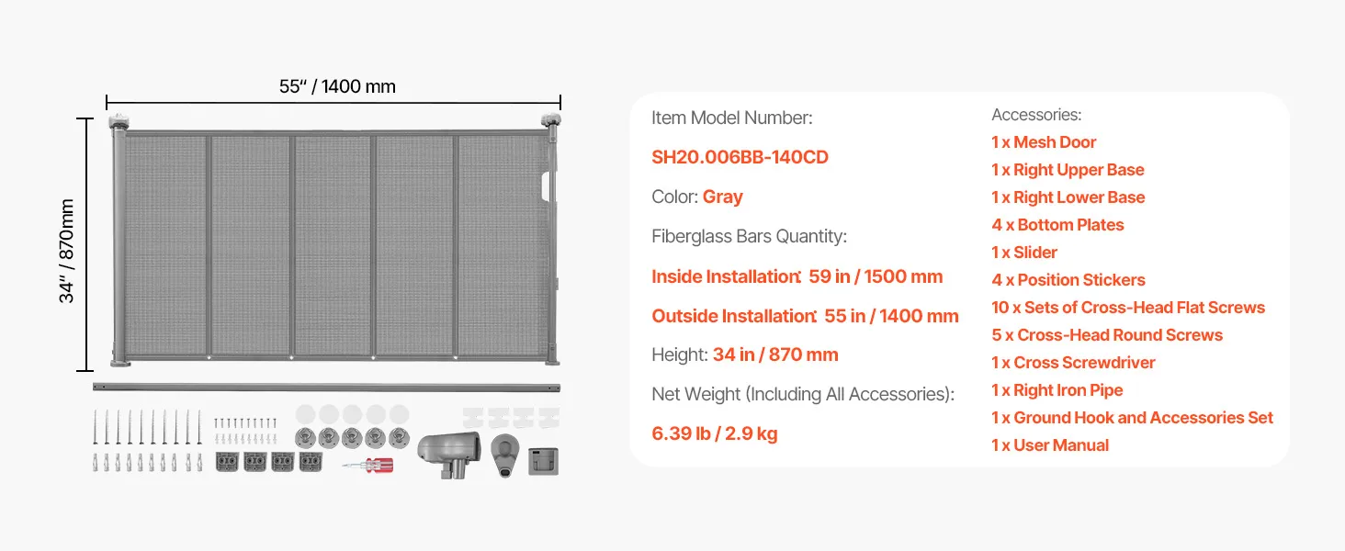Image resolution: width=1345 pixels, height=551 pixels.
Task: Select the long gray iron pipe
Action: click(x=326, y=386)
